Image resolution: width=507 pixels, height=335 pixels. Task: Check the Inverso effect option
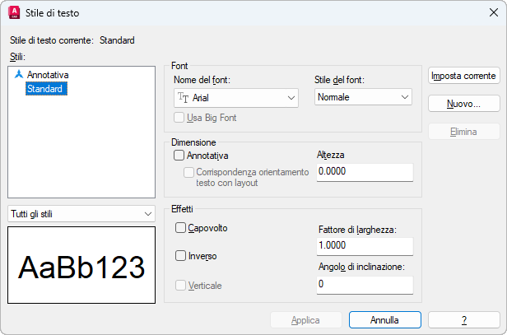pyautogui.click(x=181, y=256)
